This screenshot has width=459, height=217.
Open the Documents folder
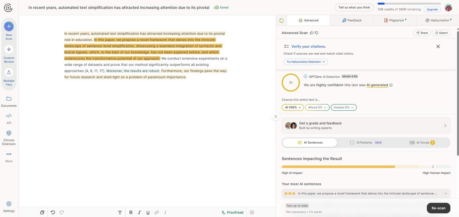click(9, 101)
